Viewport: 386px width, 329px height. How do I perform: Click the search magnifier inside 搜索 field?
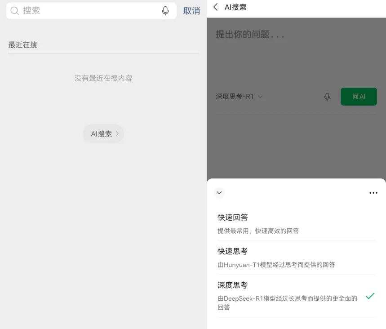[15, 10]
